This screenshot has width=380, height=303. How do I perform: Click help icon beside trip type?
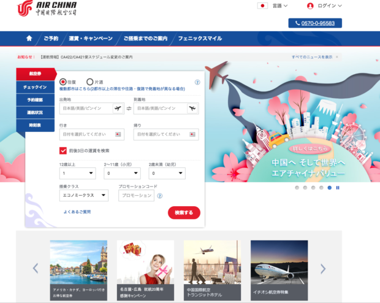[x=197, y=82]
